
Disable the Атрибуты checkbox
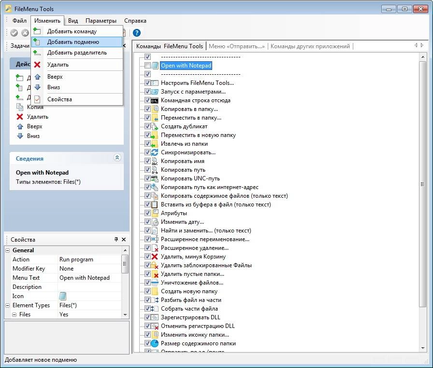[x=147, y=213]
